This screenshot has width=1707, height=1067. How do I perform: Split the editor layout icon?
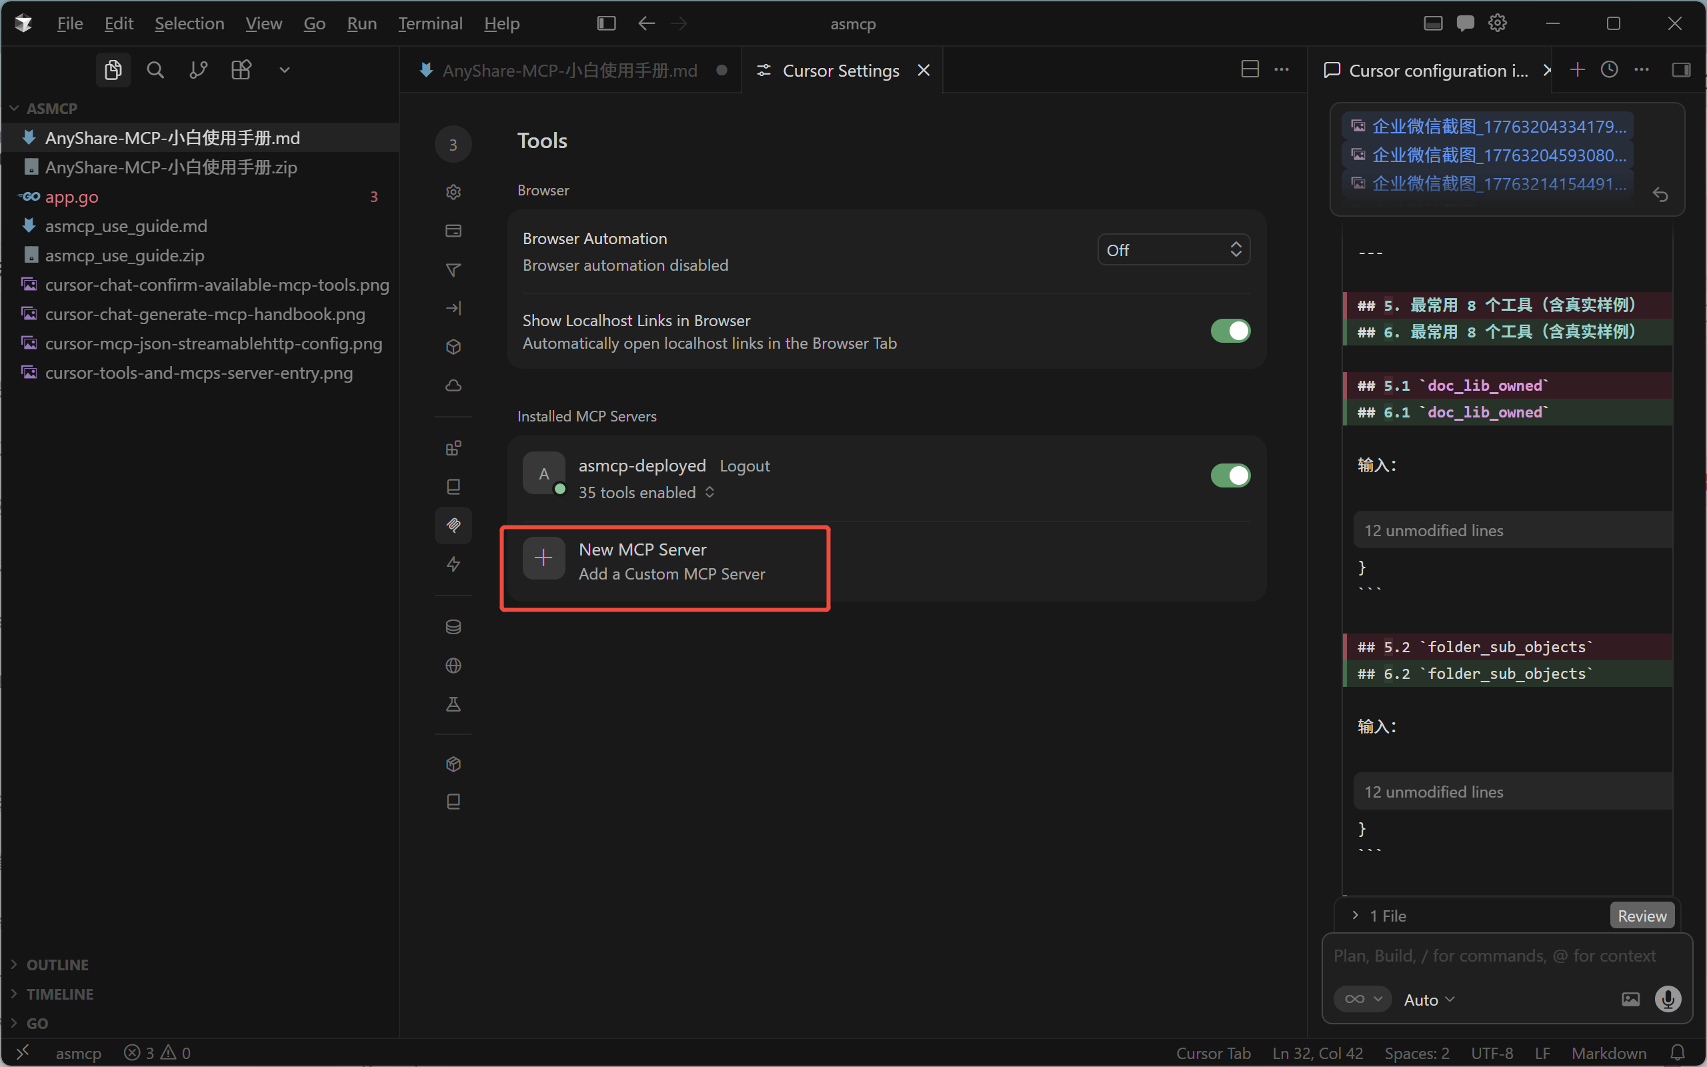[1250, 69]
